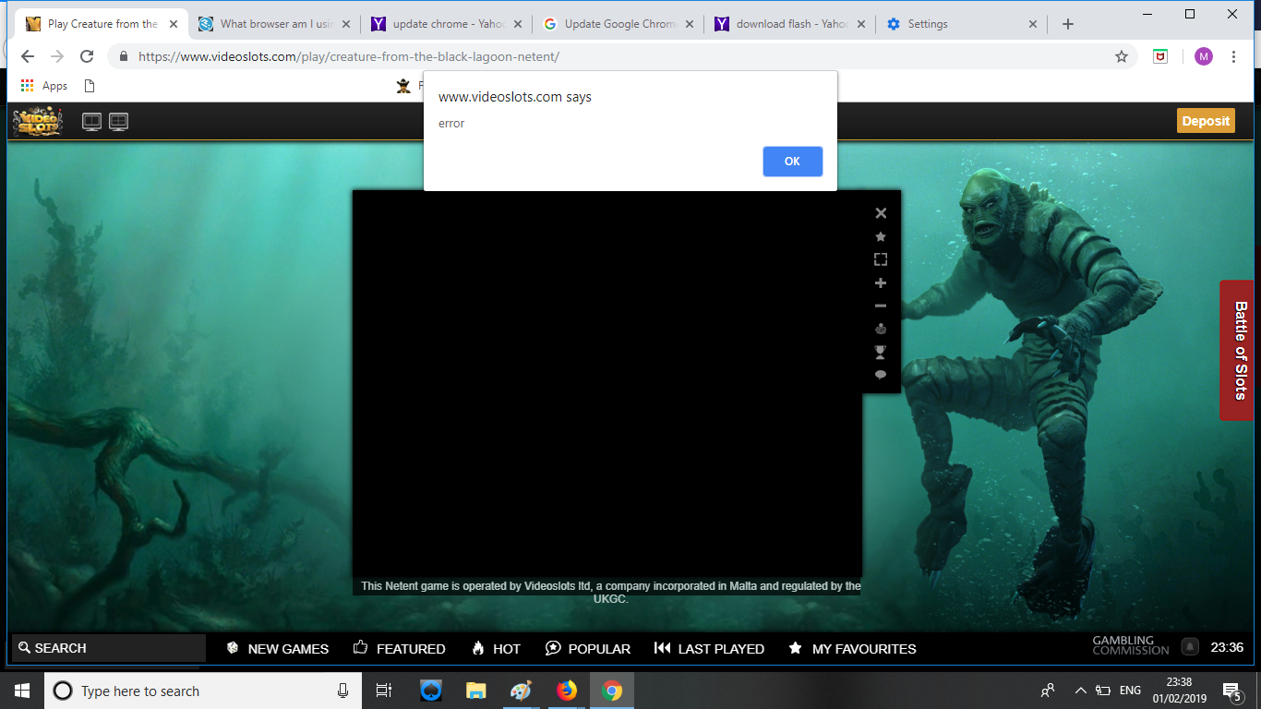The height and width of the screenshot is (709, 1261).
Task: Open the Chrome three-dot menu
Action: tap(1233, 56)
